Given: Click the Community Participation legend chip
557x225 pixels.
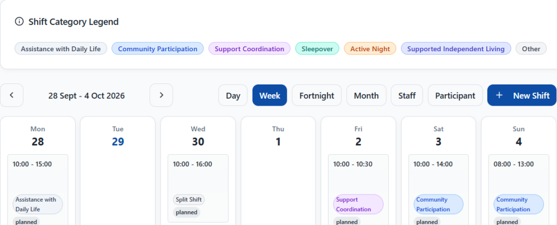Looking at the screenshot, I should point(158,49).
